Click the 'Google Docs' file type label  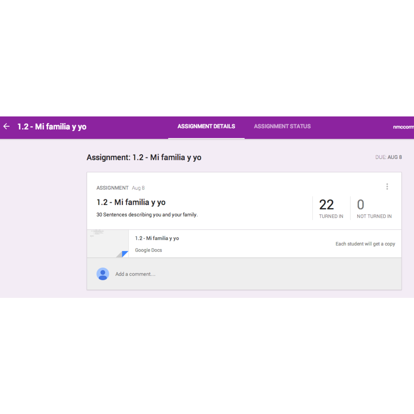[148, 250]
